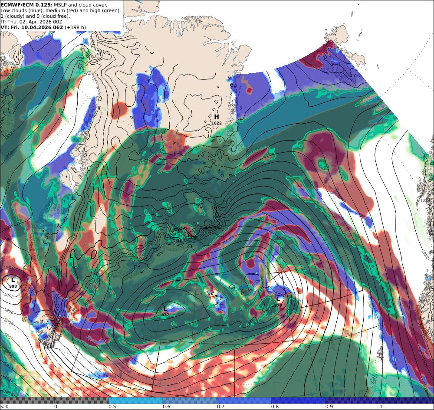This screenshot has width=434, height=410.
Task: Click the line 'Low clouds (blue), medium (red) and high (green).'
Action: pyautogui.click(x=61, y=10)
